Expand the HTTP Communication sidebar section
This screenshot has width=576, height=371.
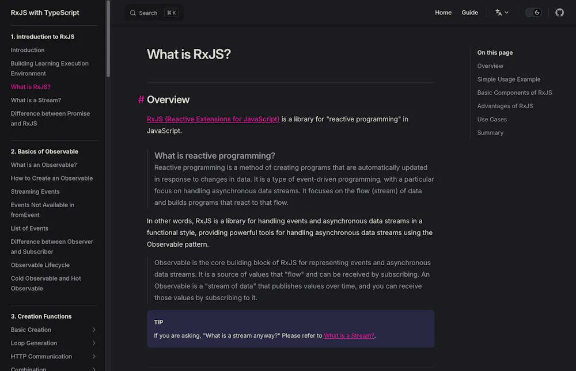pos(94,357)
